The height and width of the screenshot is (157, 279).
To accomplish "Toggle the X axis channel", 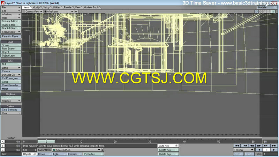I will [x=2, y=142].
